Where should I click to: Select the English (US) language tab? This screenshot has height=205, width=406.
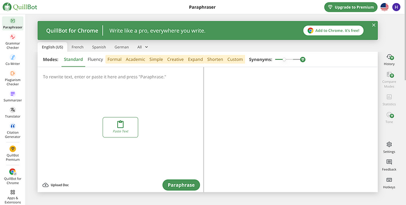[53, 47]
